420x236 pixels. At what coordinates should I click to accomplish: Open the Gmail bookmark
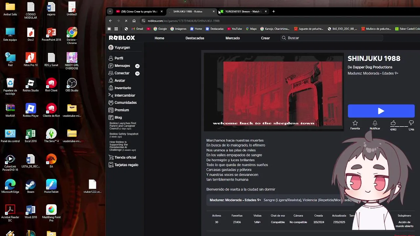pos(137,29)
